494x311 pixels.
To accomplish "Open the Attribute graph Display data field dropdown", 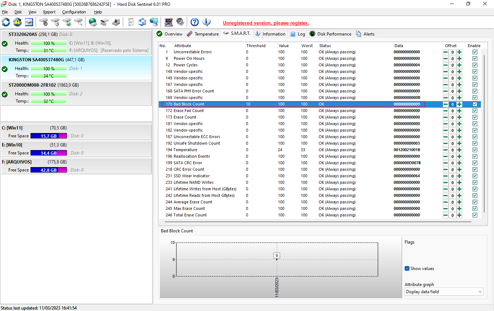I will coord(444,292).
